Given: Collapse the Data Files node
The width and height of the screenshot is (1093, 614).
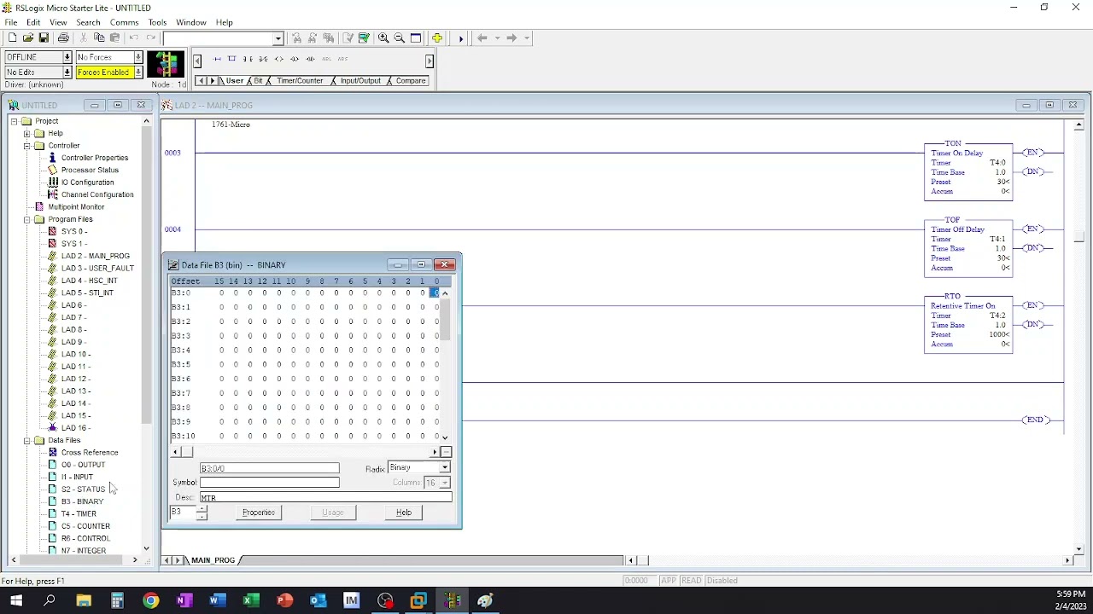Looking at the screenshot, I should (x=27, y=440).
